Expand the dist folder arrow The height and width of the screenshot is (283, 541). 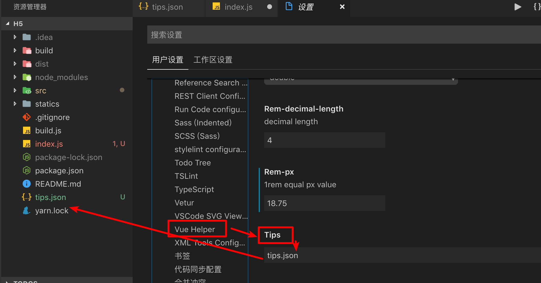[x=15, y=64]
